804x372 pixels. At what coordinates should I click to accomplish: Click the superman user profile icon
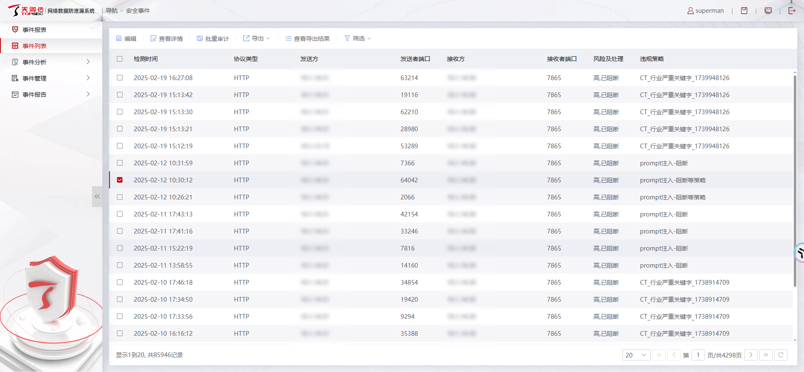690,11
